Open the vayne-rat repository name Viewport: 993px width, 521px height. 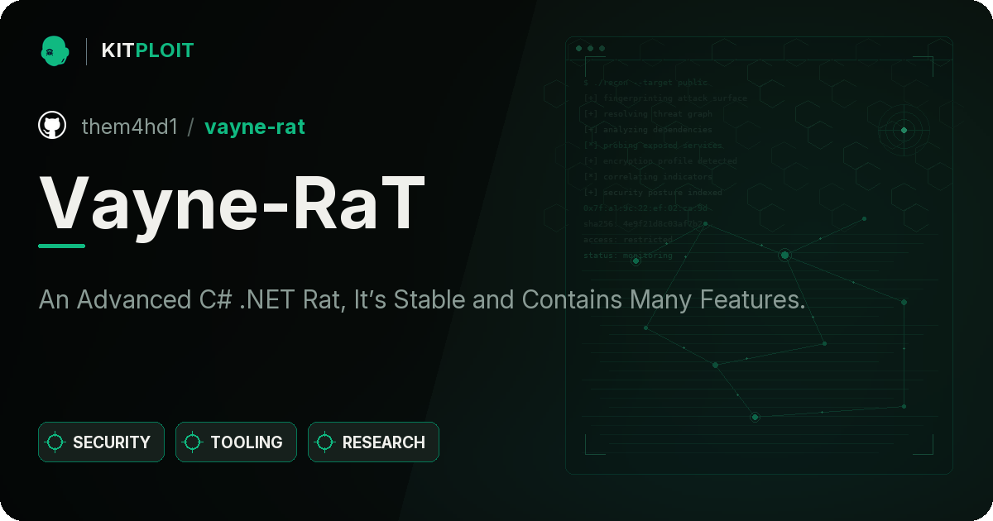click(x=255, y=127)
